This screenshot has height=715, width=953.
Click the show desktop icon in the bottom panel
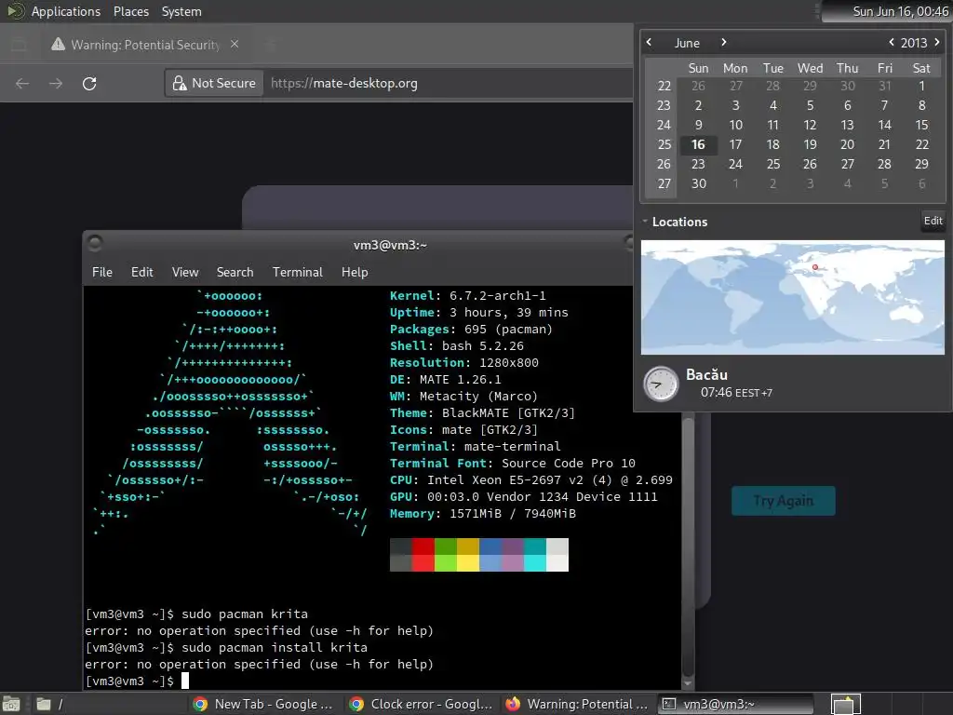coord(11,704)
